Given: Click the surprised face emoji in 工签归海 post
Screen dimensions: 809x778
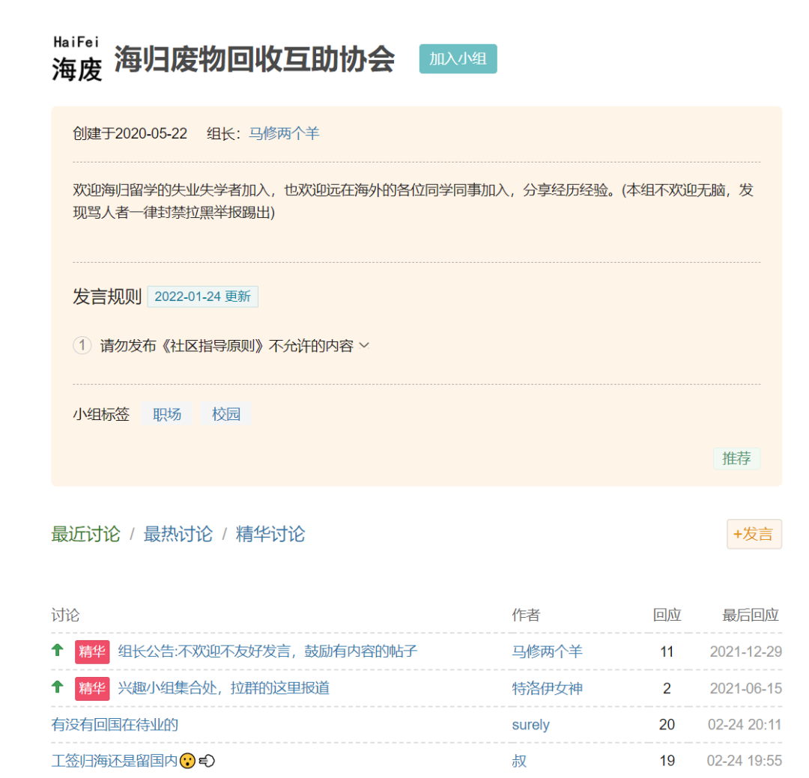Looking at the screenshot, I should [x=188, y=761].
